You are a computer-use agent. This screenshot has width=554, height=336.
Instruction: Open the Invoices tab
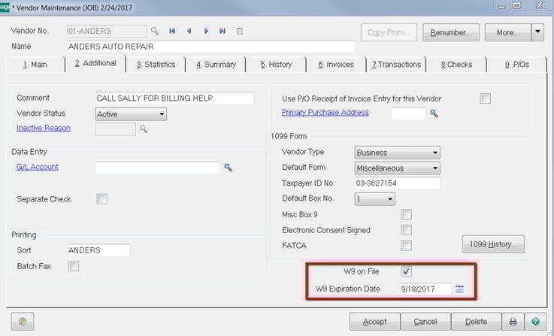(335, 65)
